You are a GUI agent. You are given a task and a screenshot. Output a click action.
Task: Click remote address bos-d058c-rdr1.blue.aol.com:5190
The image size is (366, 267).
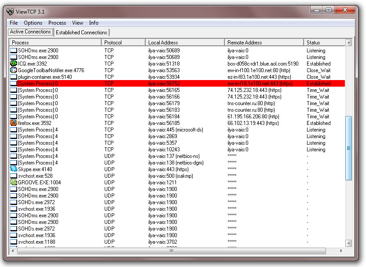pos(263,64)
